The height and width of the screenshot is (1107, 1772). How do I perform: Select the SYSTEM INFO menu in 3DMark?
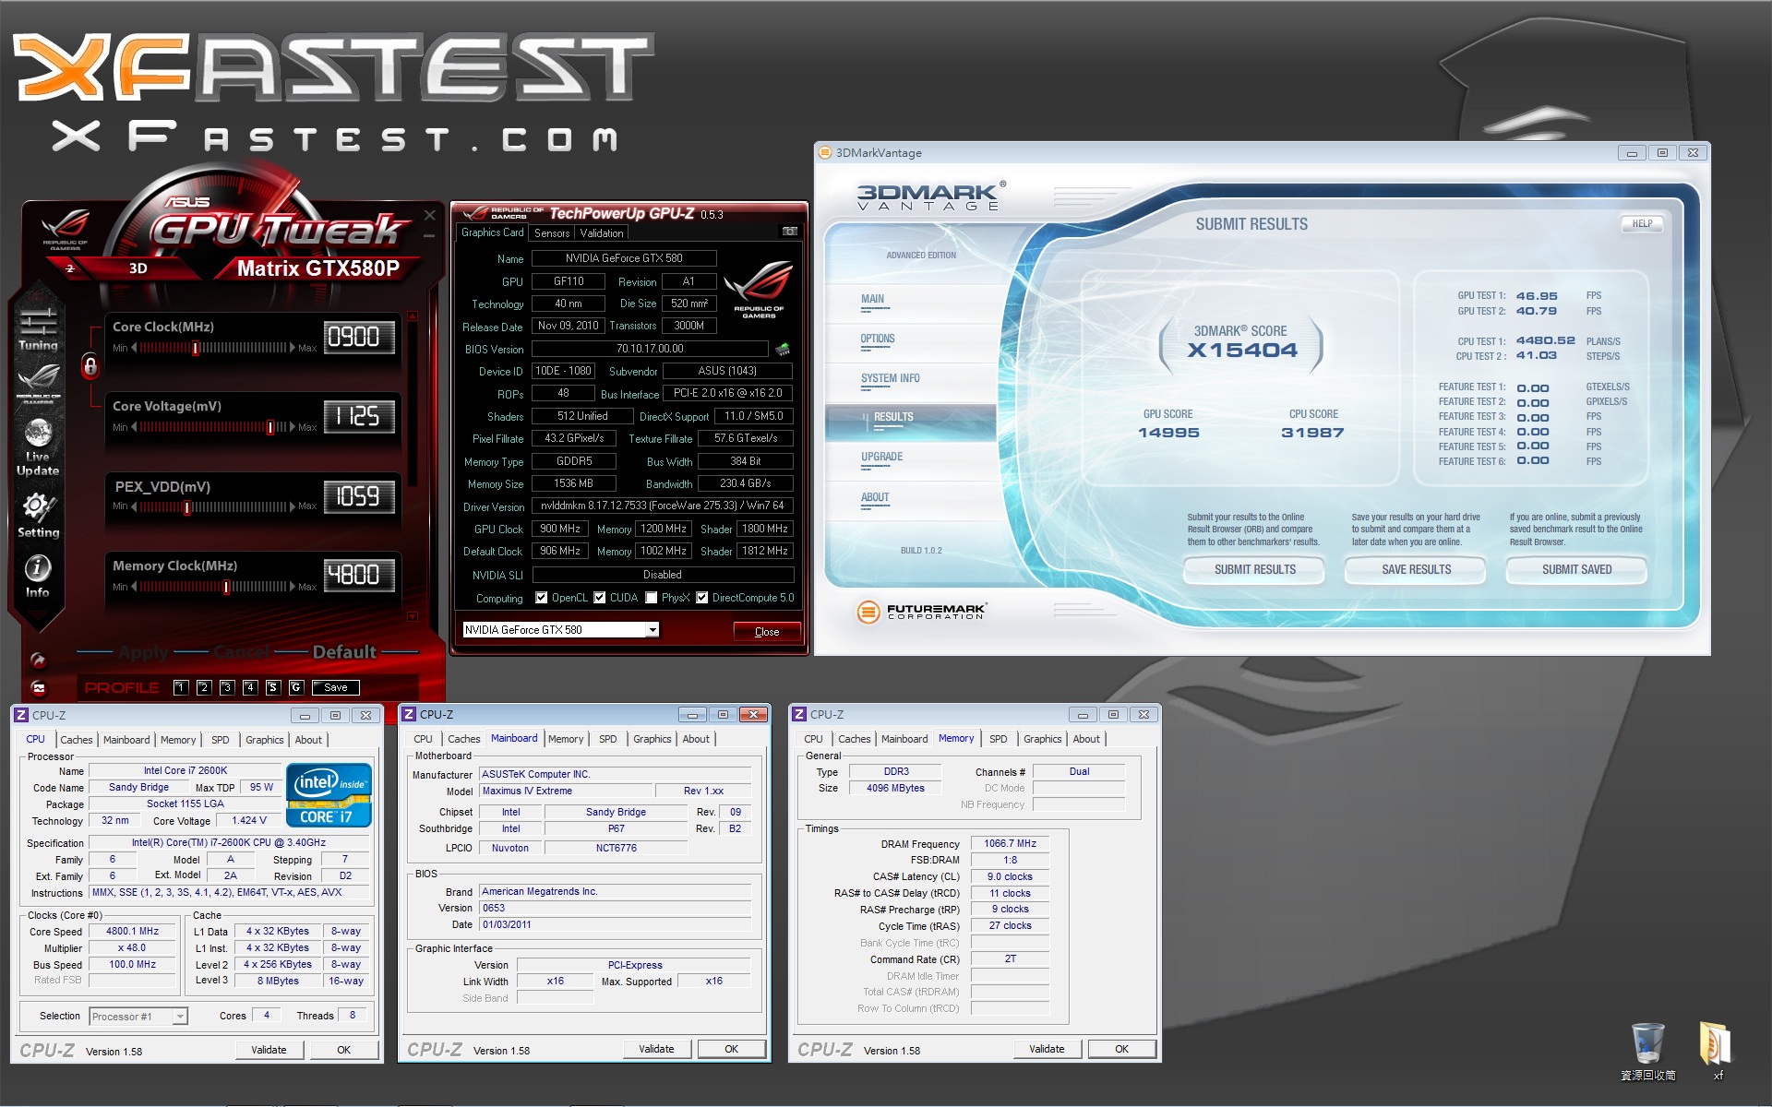[890, 378]
